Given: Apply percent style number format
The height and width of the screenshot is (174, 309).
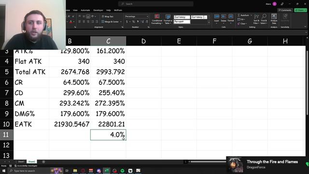Looking at the screenshot, I should coord(133,21).
